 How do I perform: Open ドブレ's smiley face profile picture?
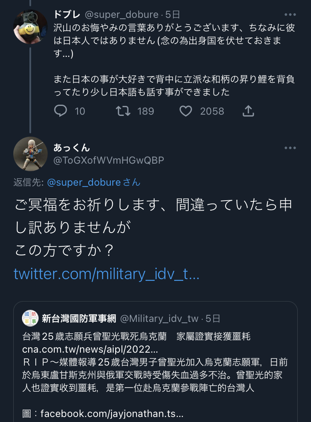click(x=30, y=27)
